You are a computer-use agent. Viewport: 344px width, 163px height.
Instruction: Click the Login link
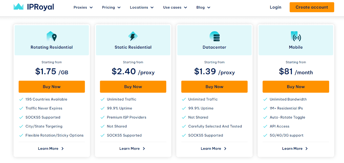point(275,7)
